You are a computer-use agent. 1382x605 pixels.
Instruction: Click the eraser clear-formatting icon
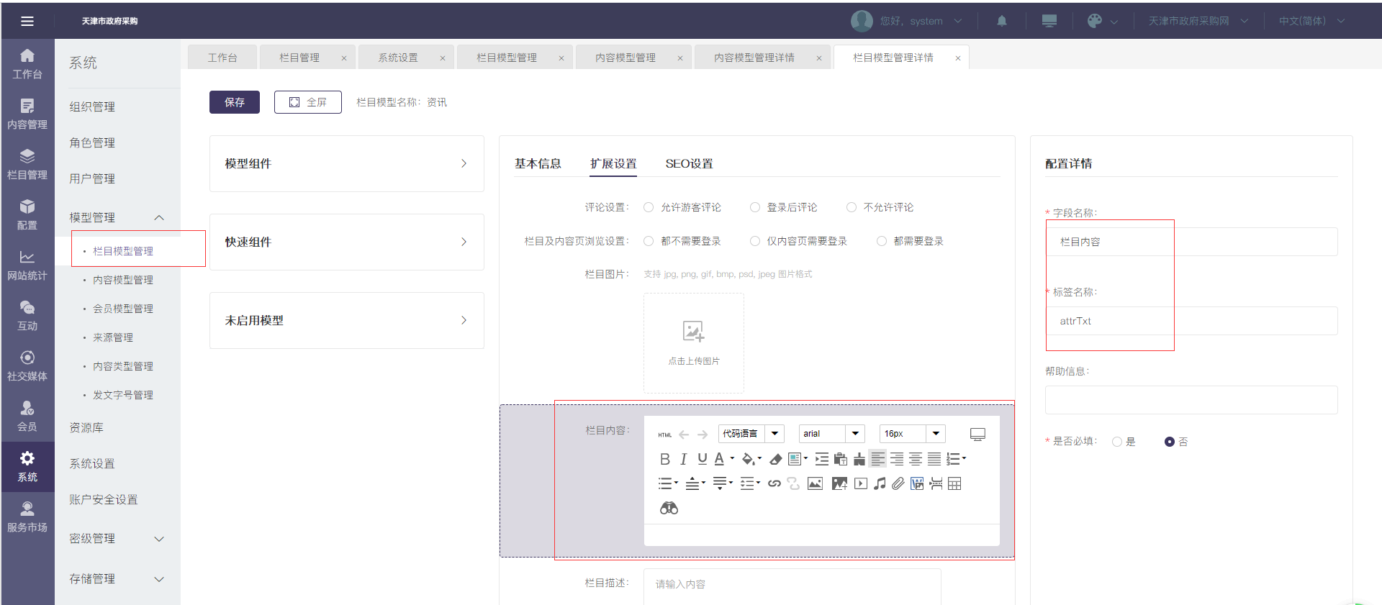click(x=775, y=459)
